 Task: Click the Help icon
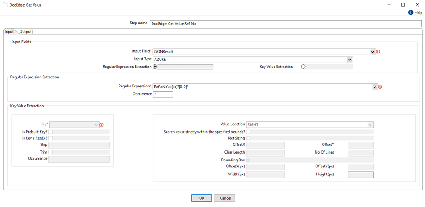(x=411, y=13)
